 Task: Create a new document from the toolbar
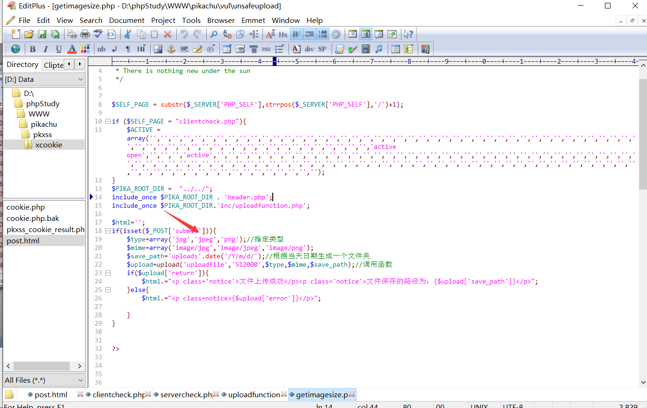16,34
